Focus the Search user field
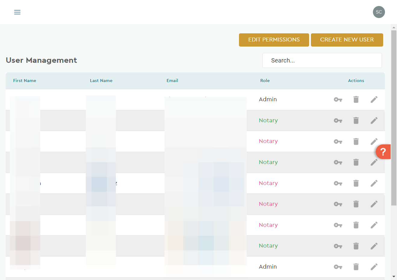 click(x=322, y=60)
